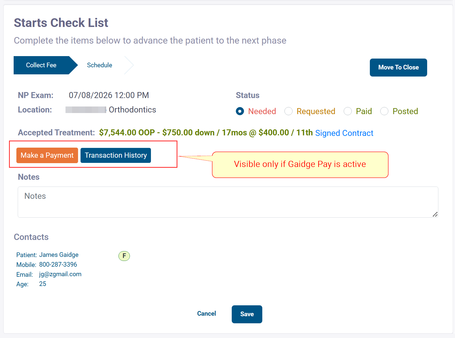
Task: Click mobile number 800-287-3396
Action: pos(58,264)
